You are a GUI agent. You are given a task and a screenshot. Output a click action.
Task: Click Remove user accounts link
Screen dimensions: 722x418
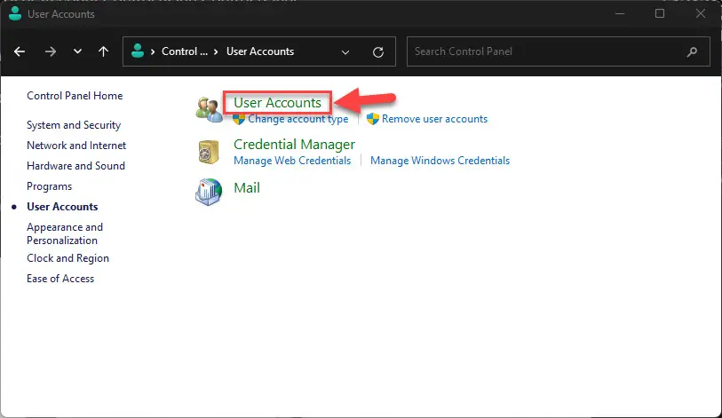(434, 119)
